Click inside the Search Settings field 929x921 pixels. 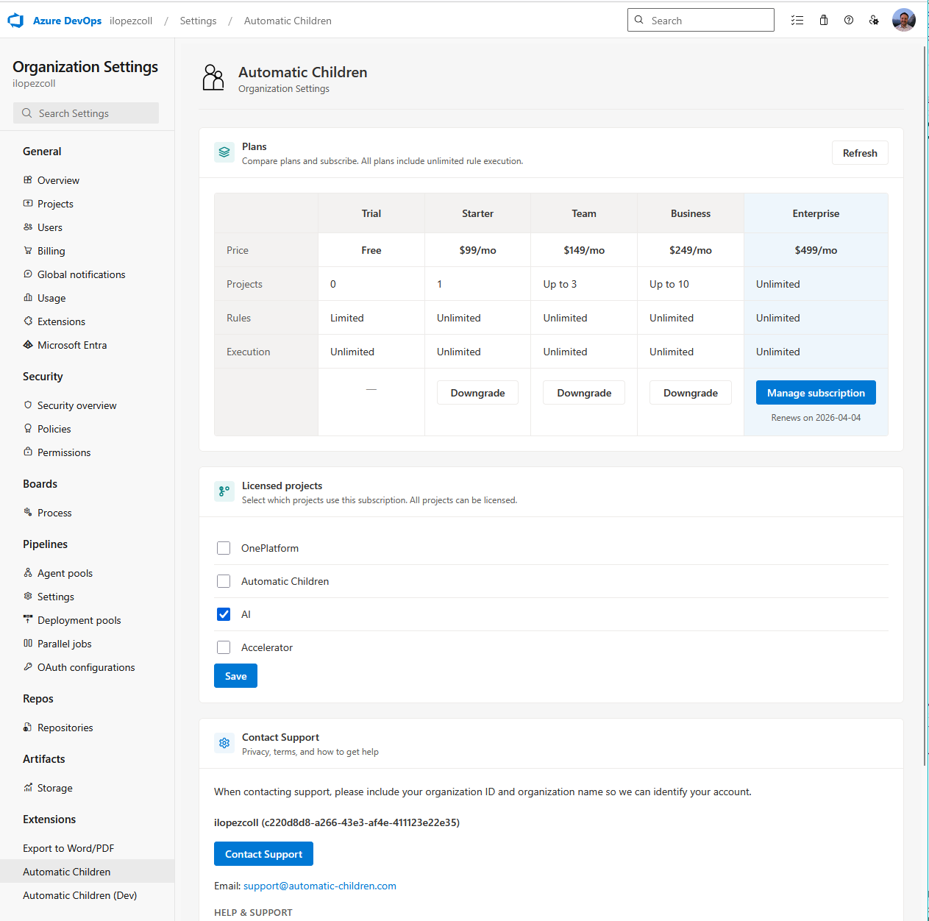85,113
